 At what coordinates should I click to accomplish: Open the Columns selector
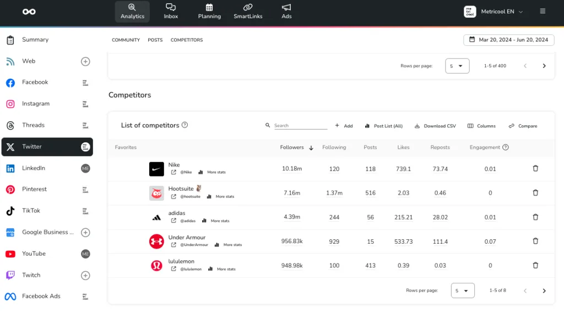point(481,126)
